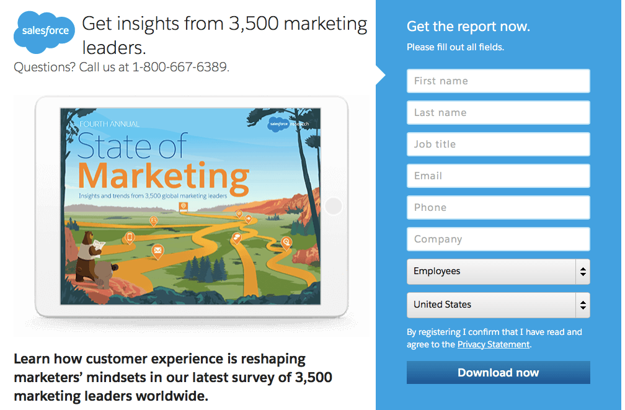625x410 pixels.
Task: Click the stepper arrows on the Employees selector
Action: [583, 271]
